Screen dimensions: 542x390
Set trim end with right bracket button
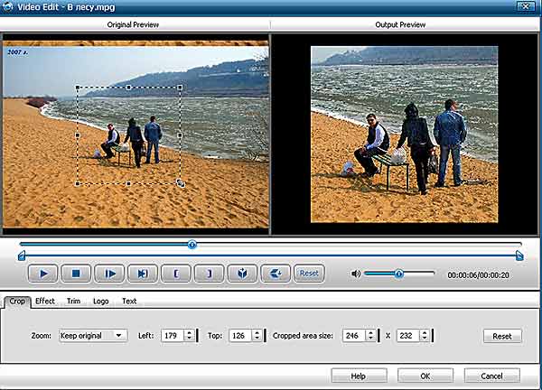click(x=209, y=273)
